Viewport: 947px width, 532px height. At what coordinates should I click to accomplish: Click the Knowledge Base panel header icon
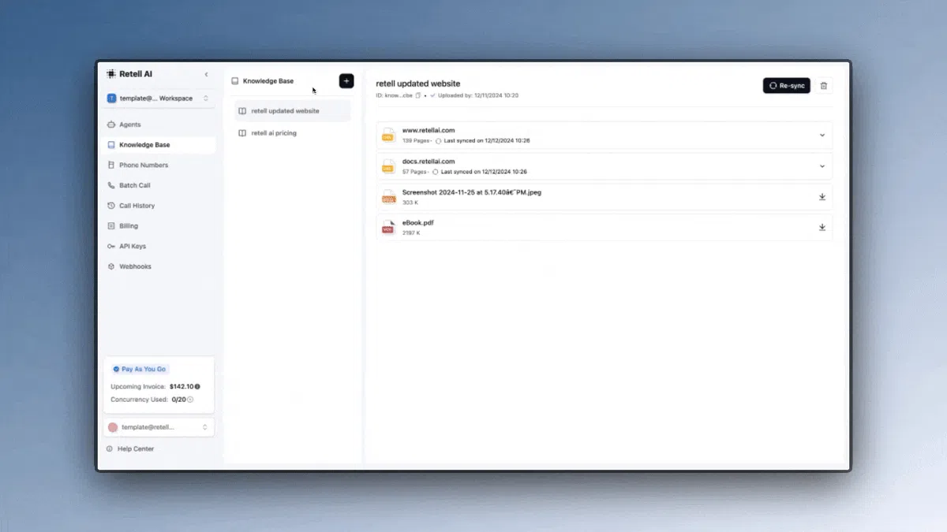point(234,81)
